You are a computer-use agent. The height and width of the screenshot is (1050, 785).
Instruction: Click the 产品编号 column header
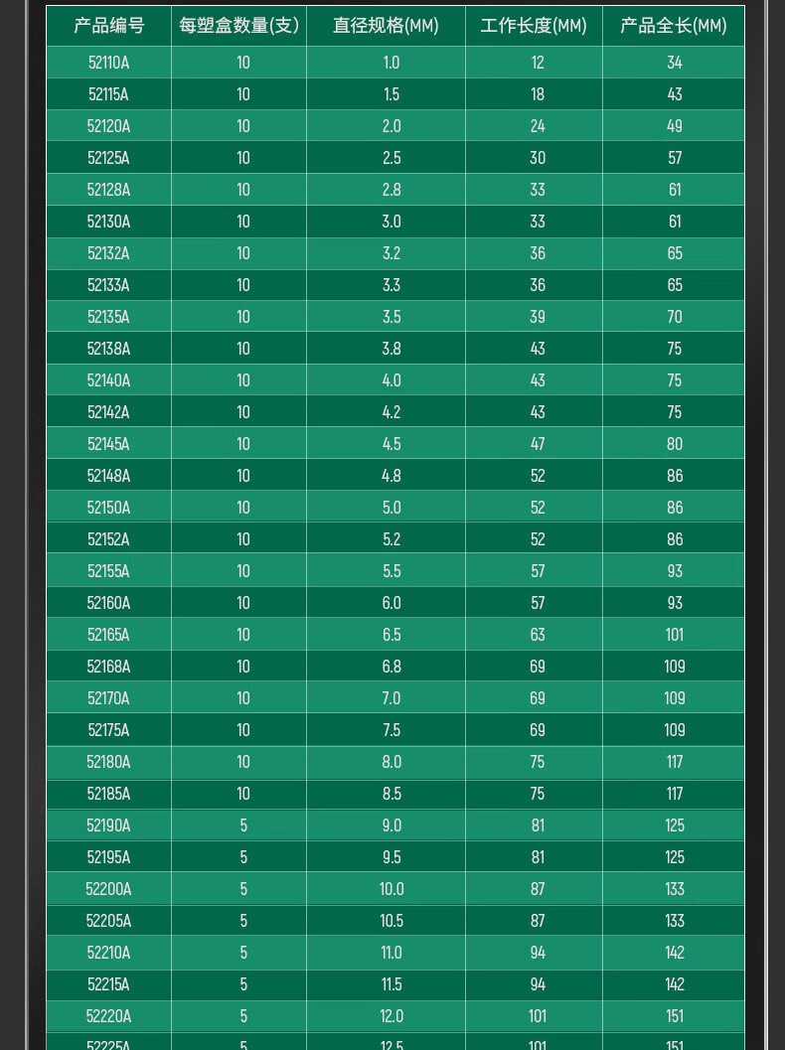click(108, 26)
